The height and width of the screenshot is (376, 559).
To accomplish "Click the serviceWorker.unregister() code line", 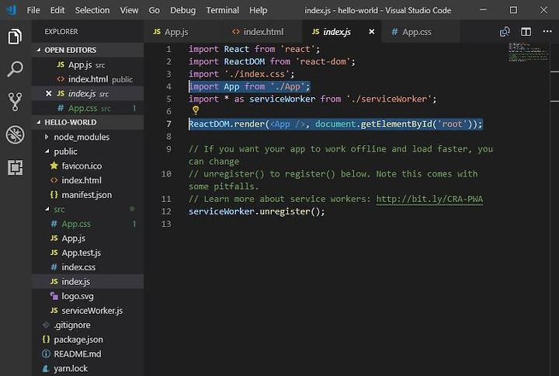I will 257,211.
